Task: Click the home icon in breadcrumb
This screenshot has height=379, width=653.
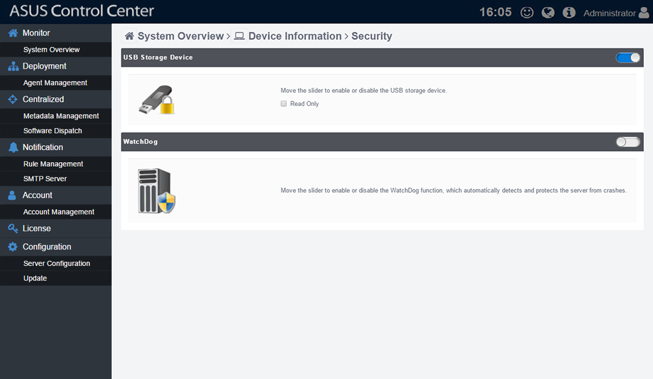Action: point(129,36)
